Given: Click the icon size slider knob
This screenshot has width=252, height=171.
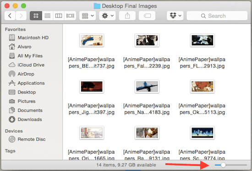Looking at the screenshot, I should 223,165.
